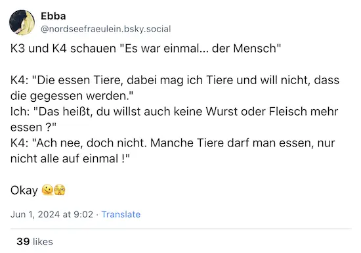The image size is (361, 253).
Task: Click the Translate link
Action: [121, 214]
